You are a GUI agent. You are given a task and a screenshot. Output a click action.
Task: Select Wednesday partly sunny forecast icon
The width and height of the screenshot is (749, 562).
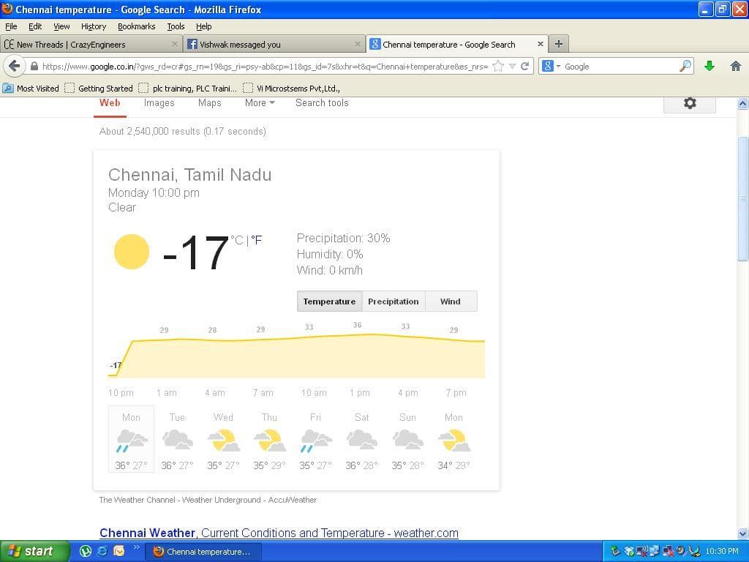[224, 440]
